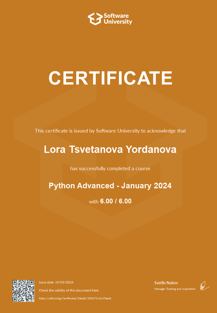Select the name Lora Tsvetanova Yordanova

110,149
